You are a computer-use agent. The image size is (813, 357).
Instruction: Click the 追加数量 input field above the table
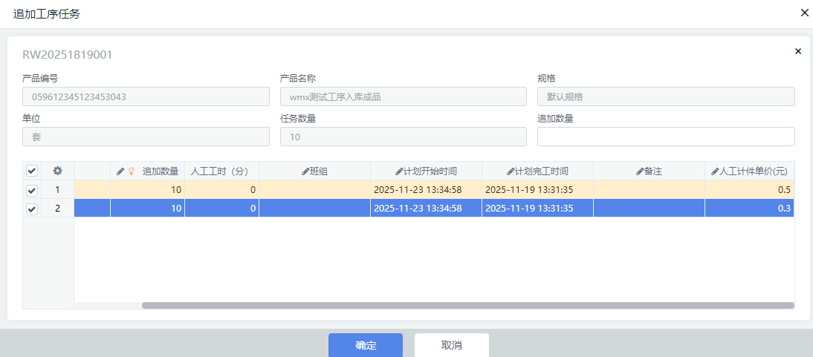(x=666, y=137)
